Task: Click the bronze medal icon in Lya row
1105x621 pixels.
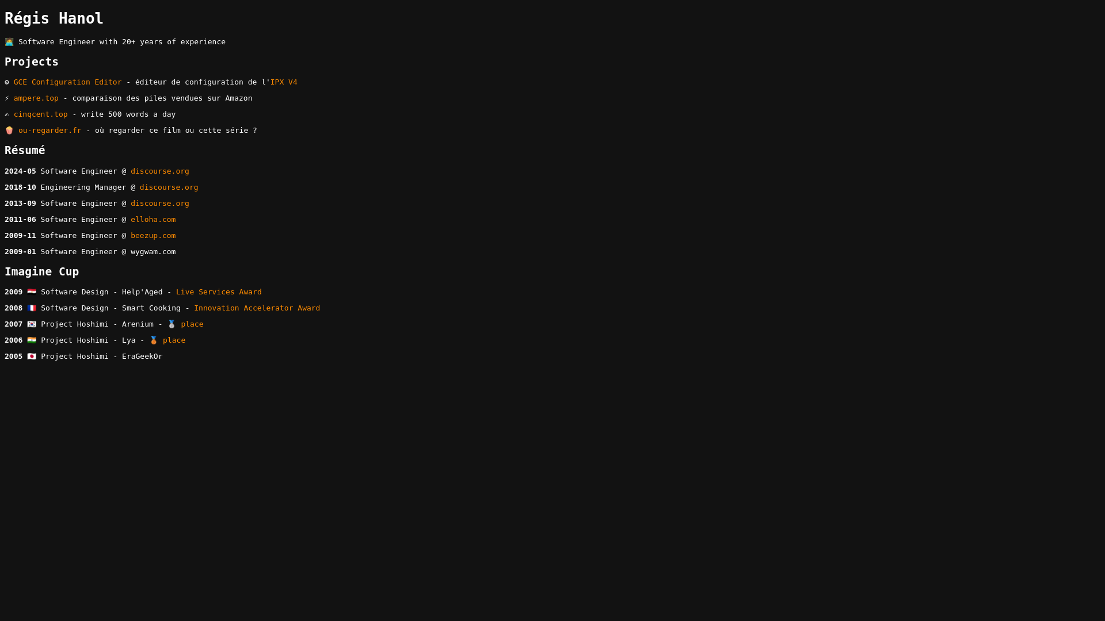Action: (154, 340)
